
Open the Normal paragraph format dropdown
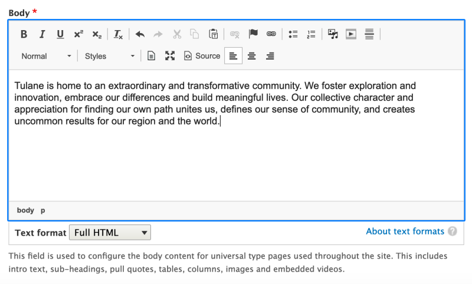(46, 56)
